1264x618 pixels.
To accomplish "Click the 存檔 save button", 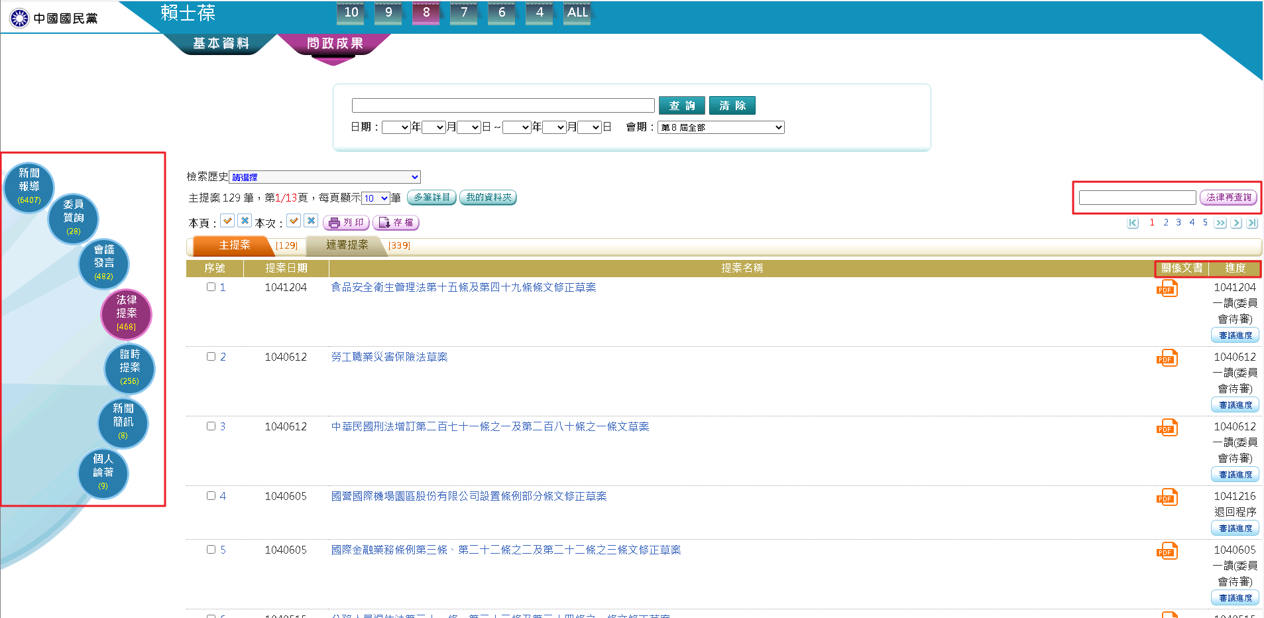I will (x=396, y=223).
